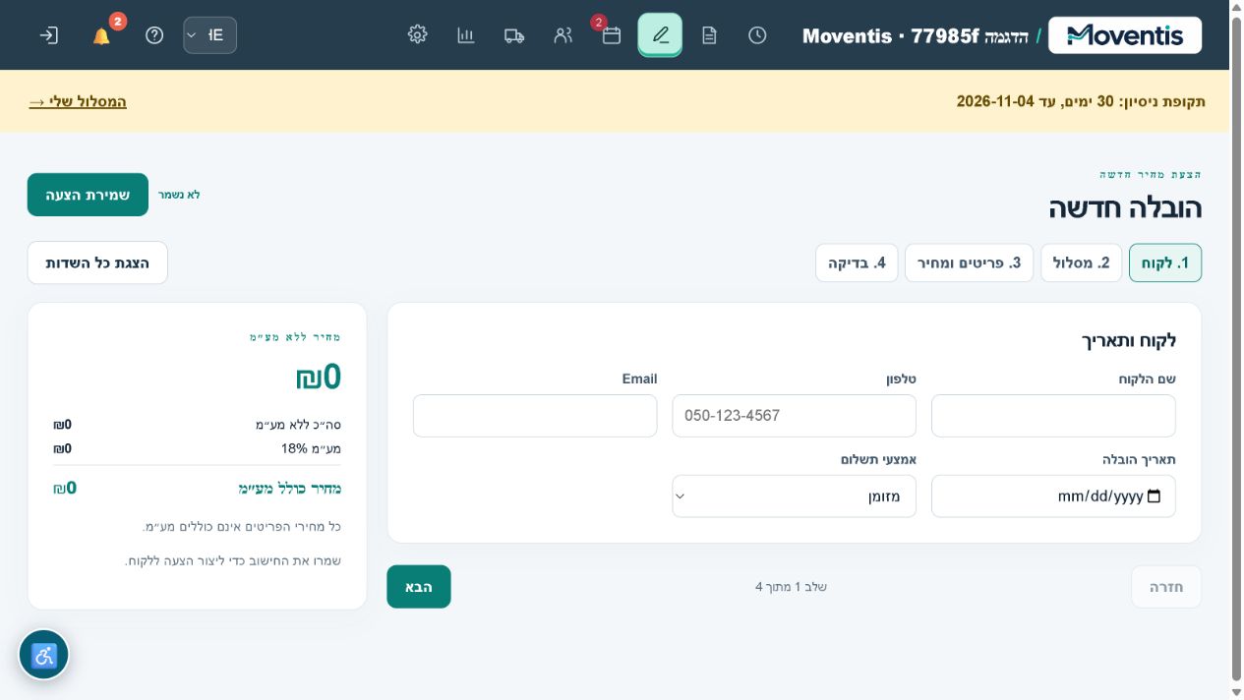This screenshot has height=700, width=1244.
Task: Expand the payment method dropdown showing מזומן
Action: (x=795, y=496)
